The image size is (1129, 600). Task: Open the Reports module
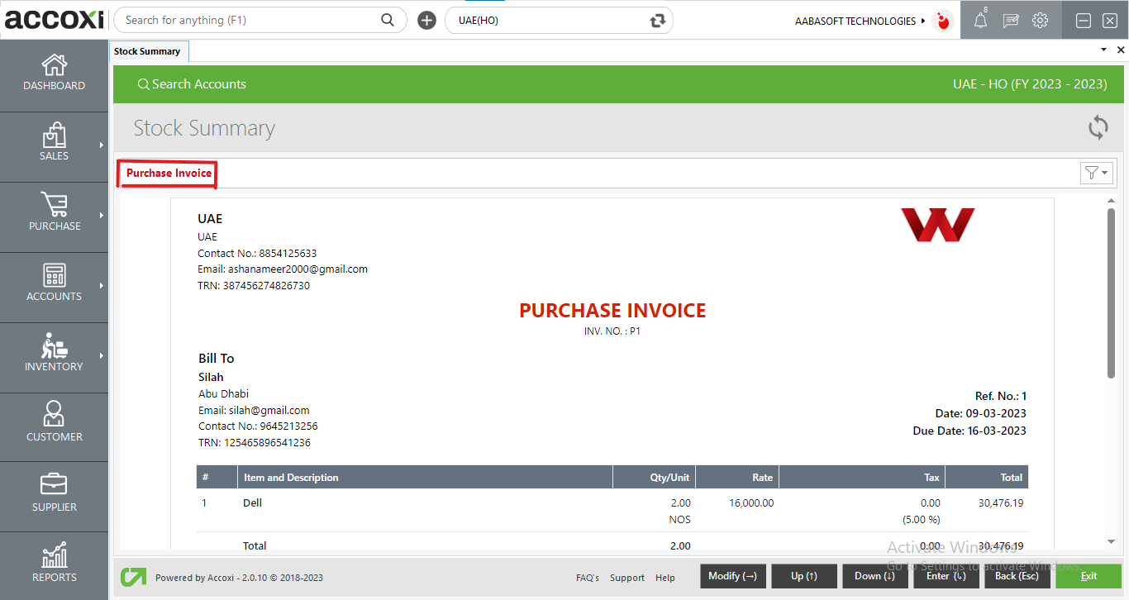click(54, 565)
